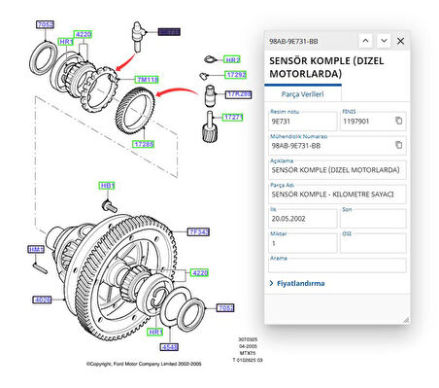Click the Arama search field
This screenshot has width=439, height=388.
(x=337, y=265)
